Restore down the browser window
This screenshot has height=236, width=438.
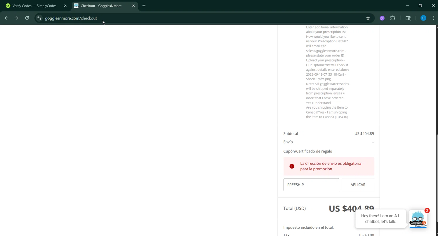[x=420, y=6]
